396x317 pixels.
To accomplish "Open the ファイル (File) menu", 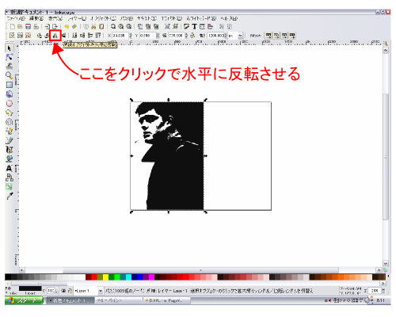I will tap(16, 18).
